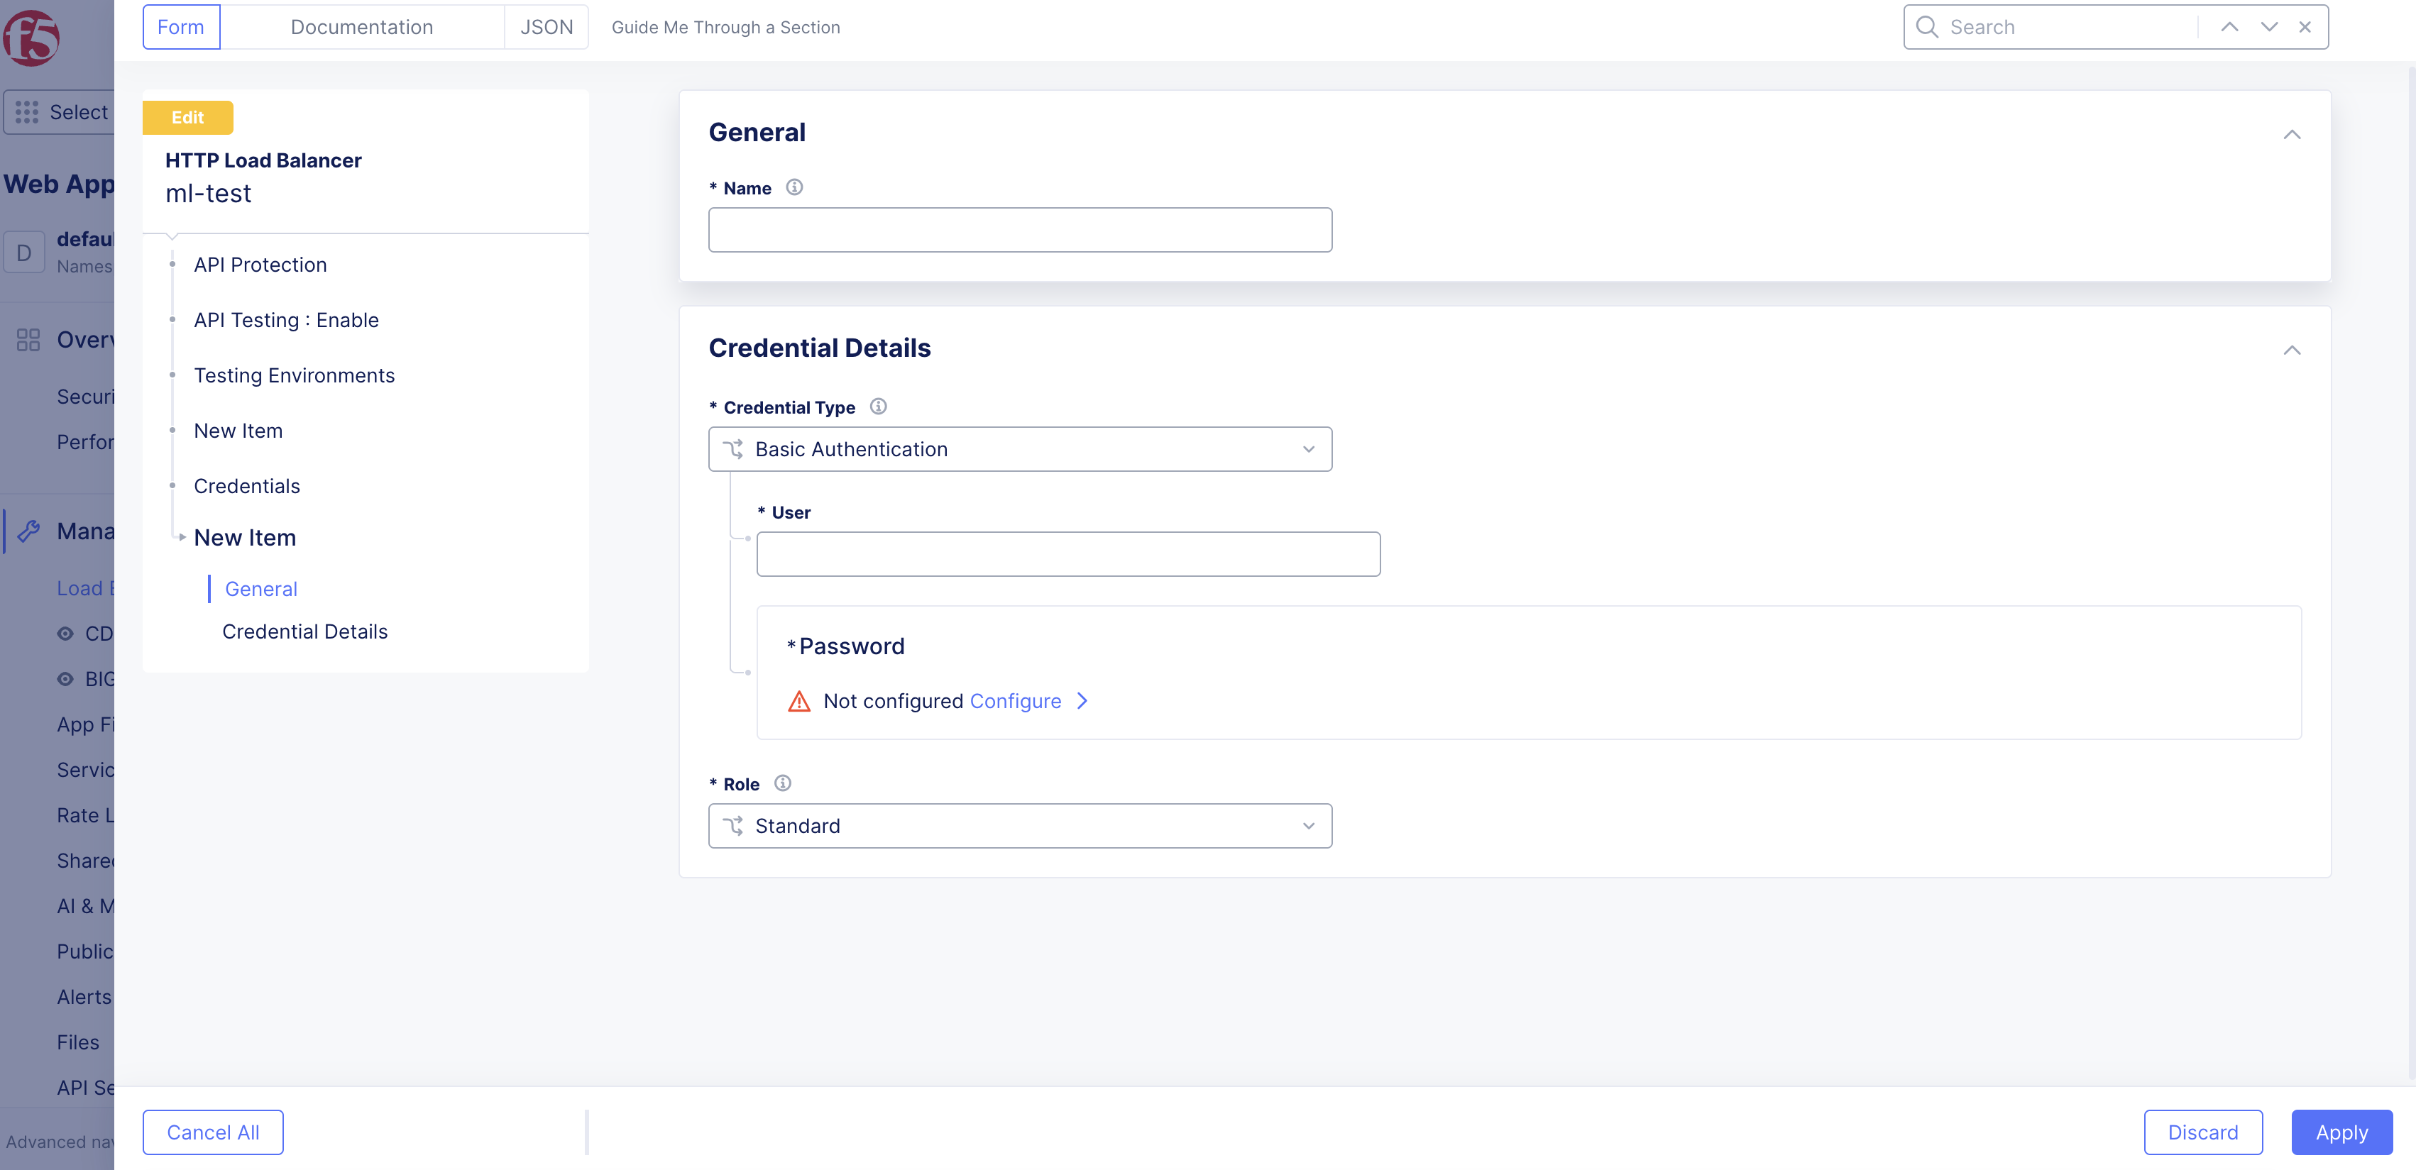Viewport: 2416px width, 1170px height.
Task: Collapse the Credential Details section
Action: 2291,350
